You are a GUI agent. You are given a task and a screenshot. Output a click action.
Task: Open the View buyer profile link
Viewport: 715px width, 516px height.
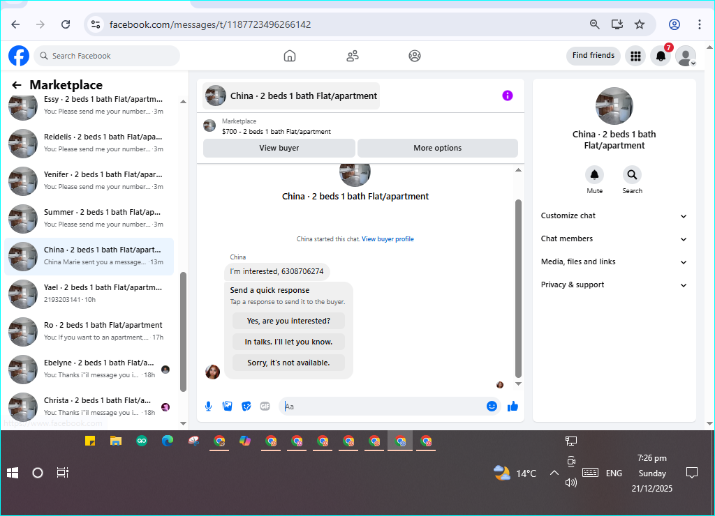pos(388,238)
